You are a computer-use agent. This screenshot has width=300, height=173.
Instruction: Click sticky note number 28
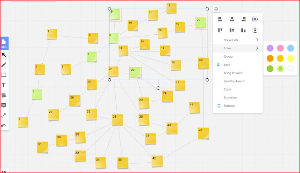(x=117, y=120)
